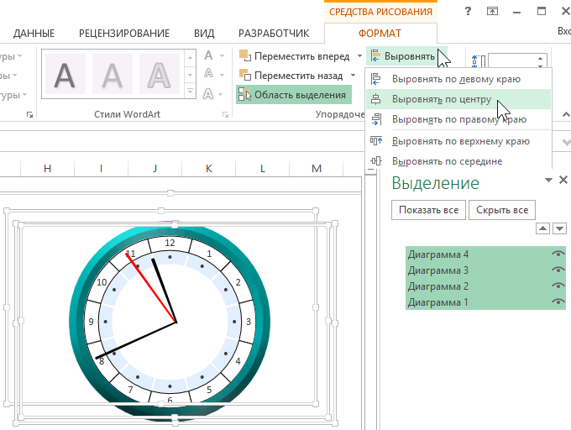Switch to РАЗРАБОТЧИК ribbon tab
Image resolution: width=571 pixels, height=430 pixels.
click(274, 34)
